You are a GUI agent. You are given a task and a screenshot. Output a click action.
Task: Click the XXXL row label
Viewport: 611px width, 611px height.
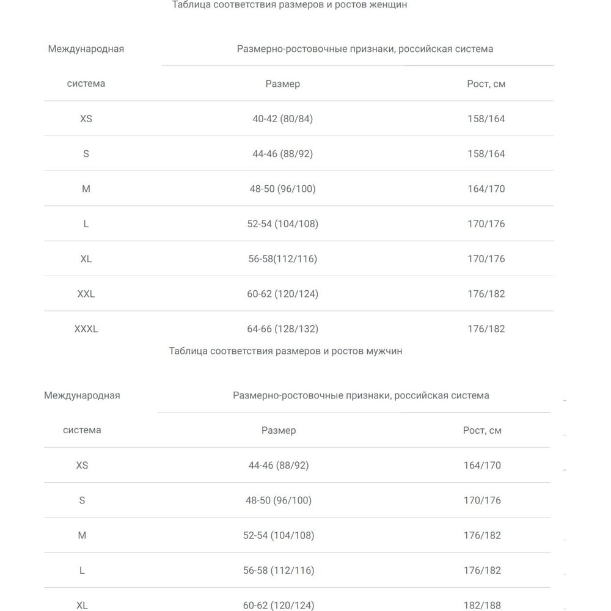pos(86,329)
